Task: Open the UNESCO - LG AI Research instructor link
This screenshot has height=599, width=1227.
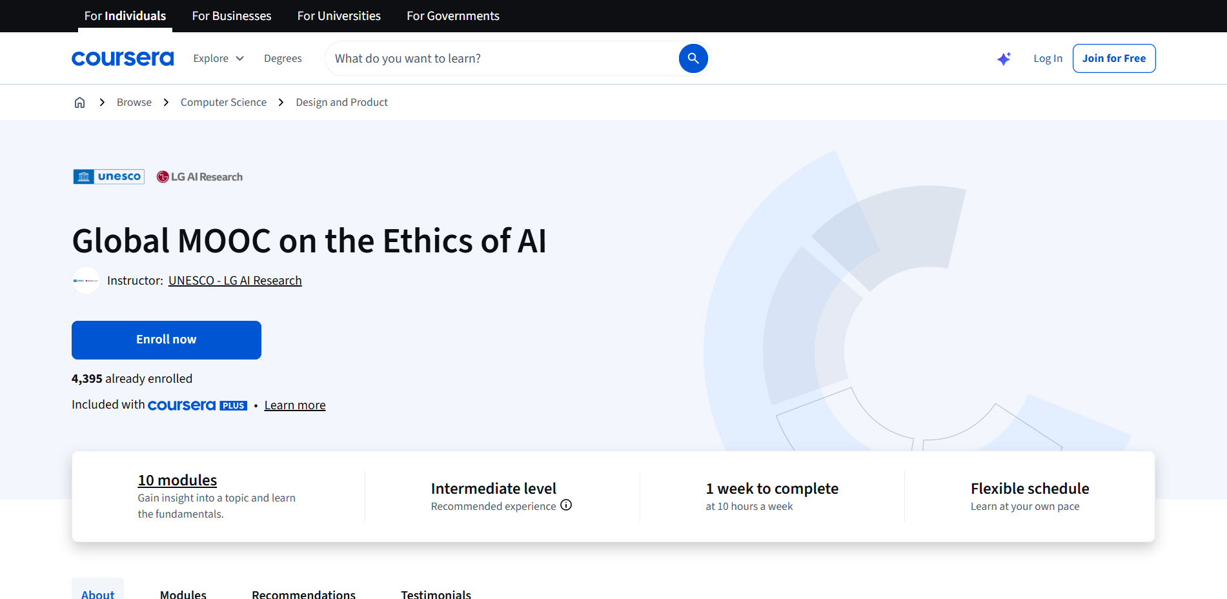Action: 235,281
